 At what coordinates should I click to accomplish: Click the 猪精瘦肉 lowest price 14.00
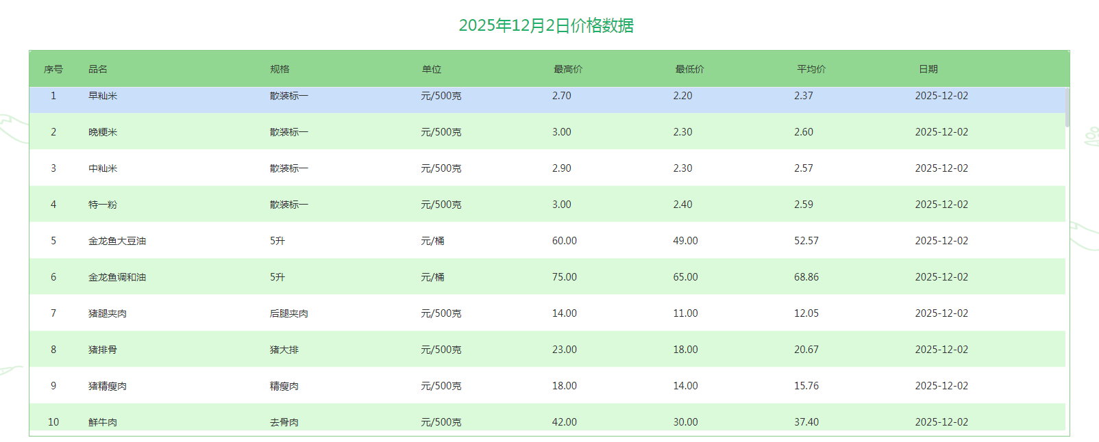685,386
